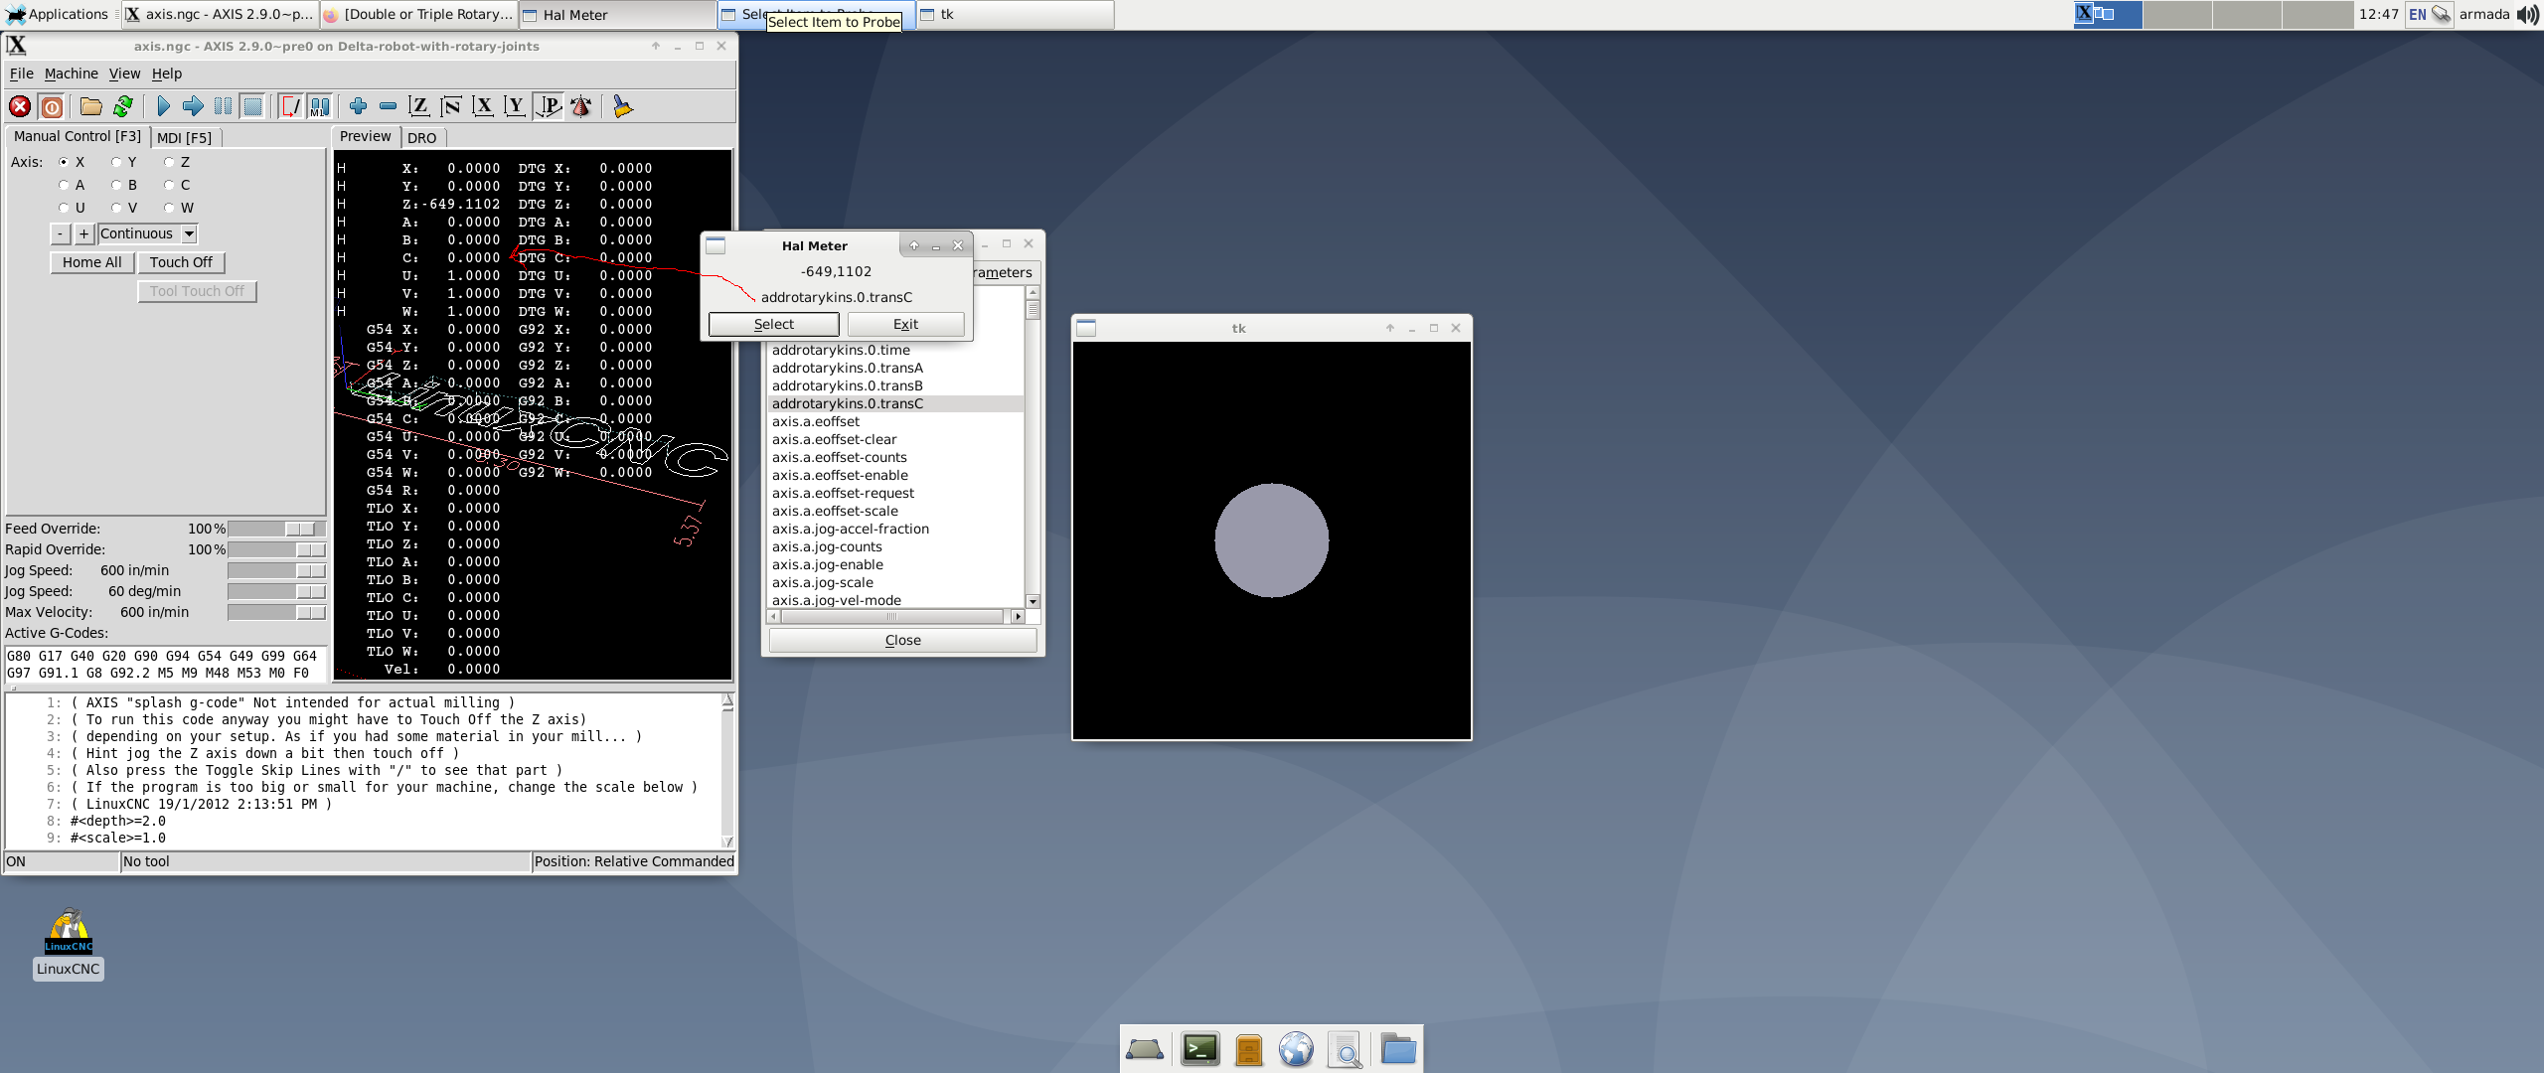Click Exit in Hal Meter window

click(905, 324)
